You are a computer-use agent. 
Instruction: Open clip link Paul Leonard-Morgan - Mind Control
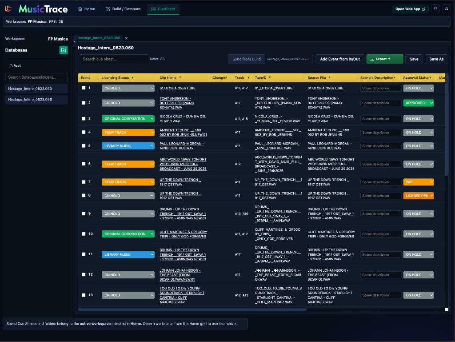point(182,146)
